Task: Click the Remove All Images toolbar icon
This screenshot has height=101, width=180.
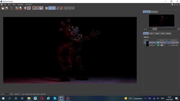Action: point(17,8)
